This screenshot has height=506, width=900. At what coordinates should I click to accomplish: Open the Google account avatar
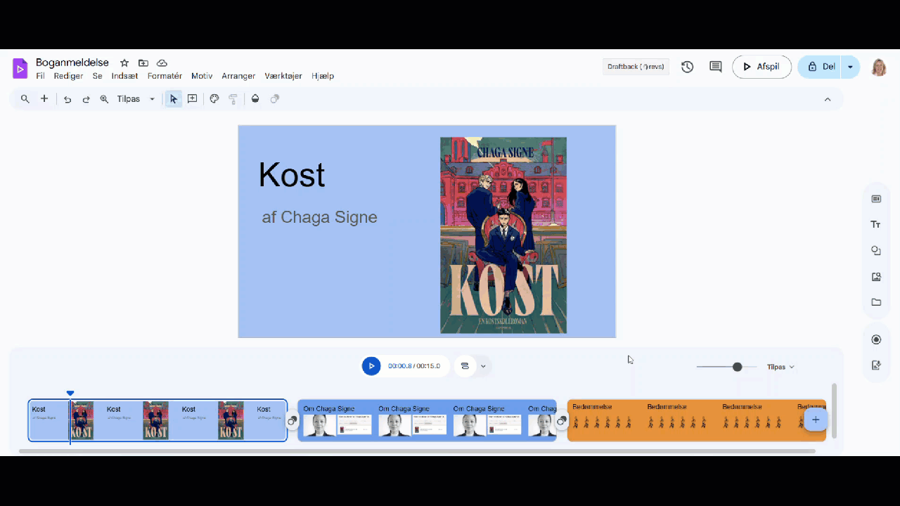tap(879, 67)
